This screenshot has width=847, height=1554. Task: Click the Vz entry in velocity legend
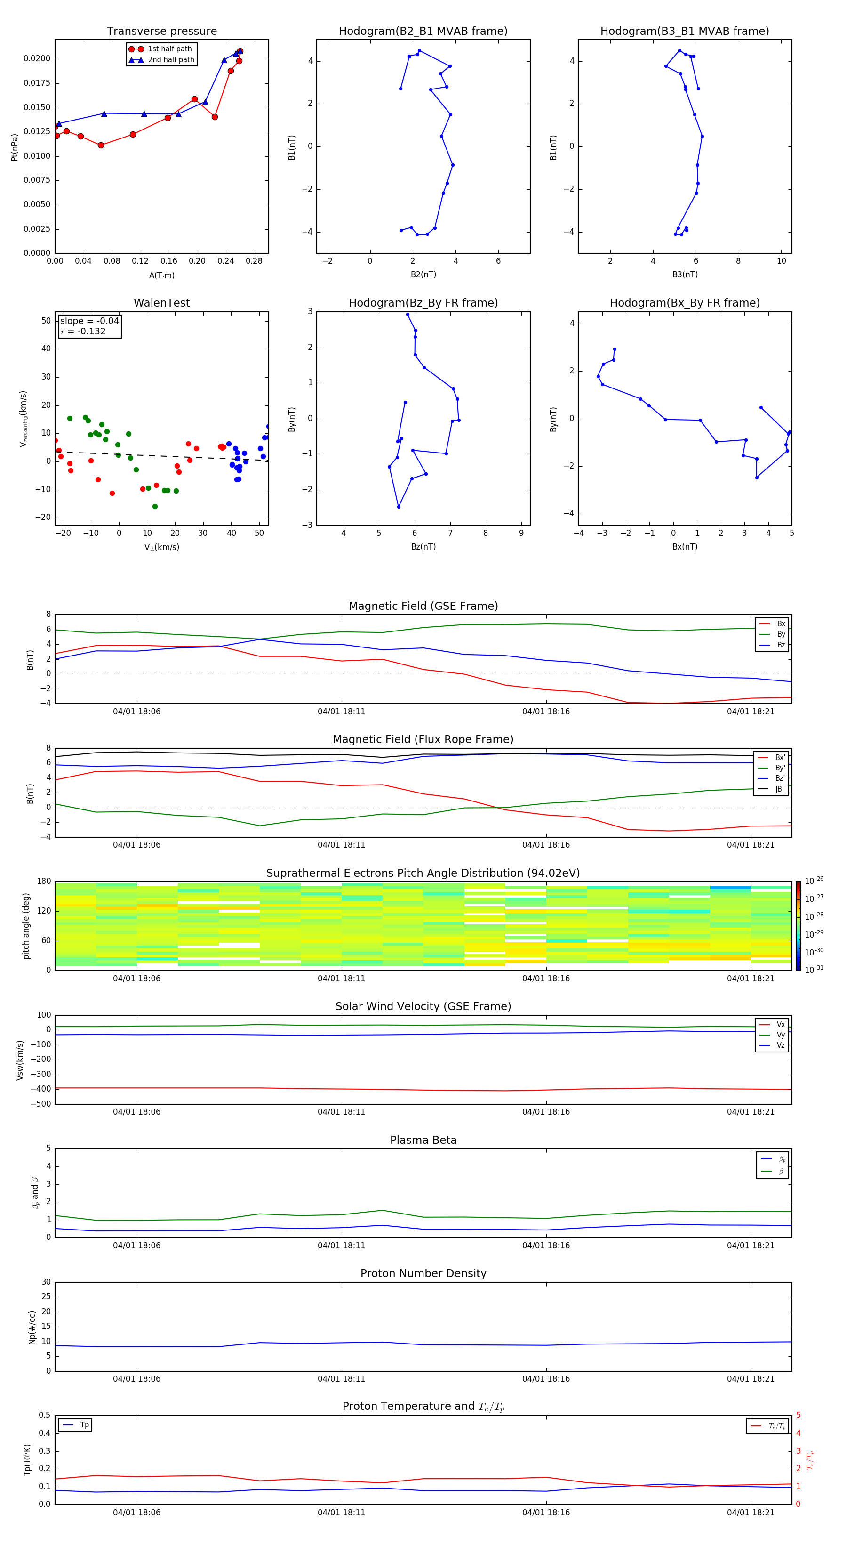pyautogui.click(x=772, y=1045)
